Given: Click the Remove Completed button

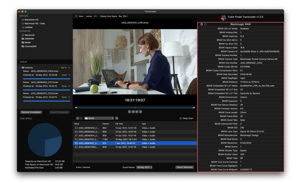Looking at the screenshot, I should point(31,112).
